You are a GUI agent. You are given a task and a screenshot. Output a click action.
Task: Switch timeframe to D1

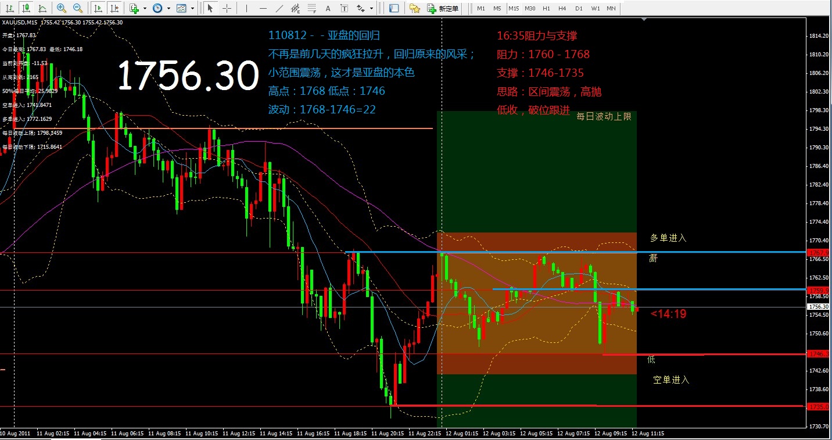pos(579,8)
